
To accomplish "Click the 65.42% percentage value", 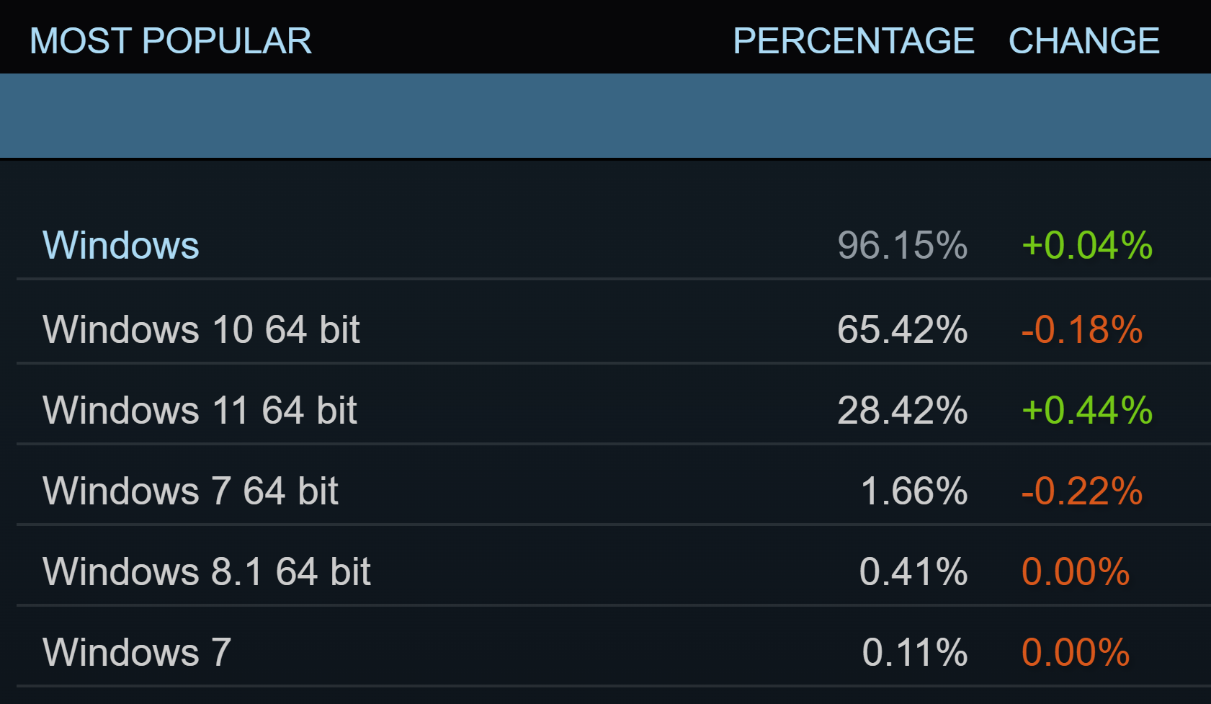I will (x=902, y=329).
